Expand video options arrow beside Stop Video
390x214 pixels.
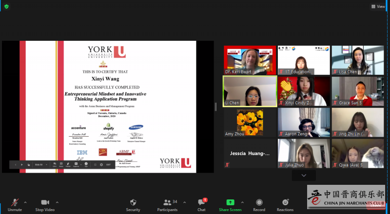pos(57,202)
